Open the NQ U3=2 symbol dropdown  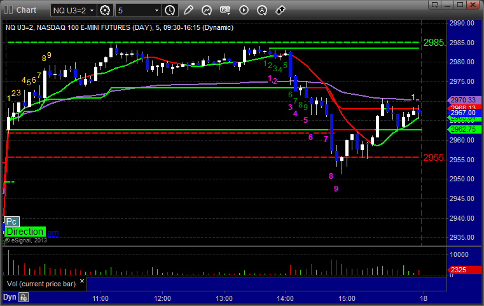(74, 11)
